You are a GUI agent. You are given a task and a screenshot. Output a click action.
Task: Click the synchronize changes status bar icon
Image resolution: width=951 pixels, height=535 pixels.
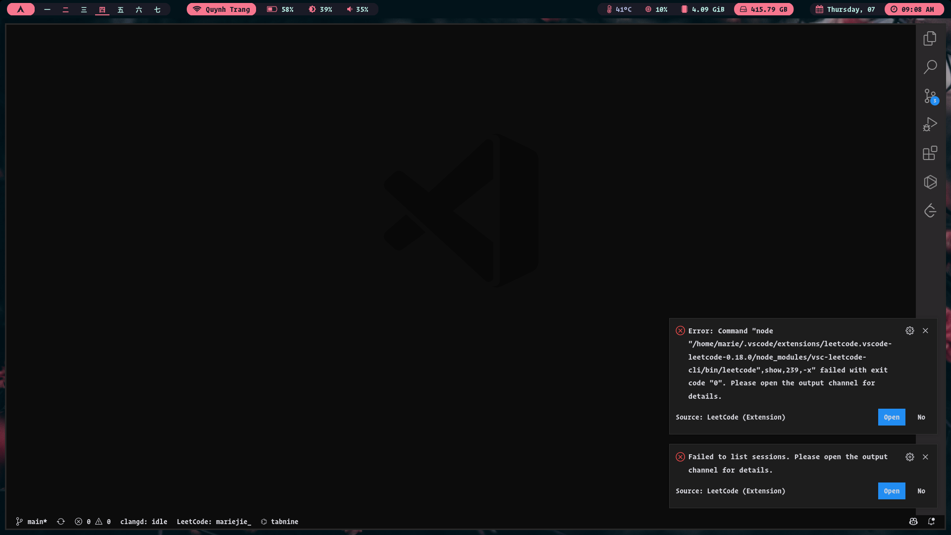pyautogui.click(x=61, y=522)
